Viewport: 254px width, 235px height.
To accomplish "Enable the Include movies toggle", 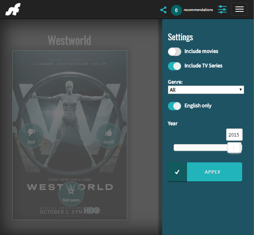I will click(x=174, y=52).
